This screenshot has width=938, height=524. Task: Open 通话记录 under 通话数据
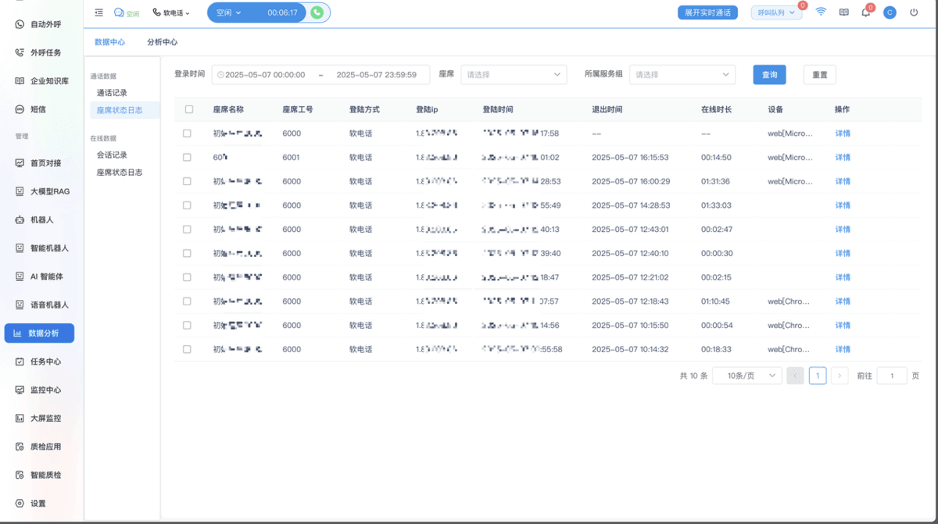112,93
